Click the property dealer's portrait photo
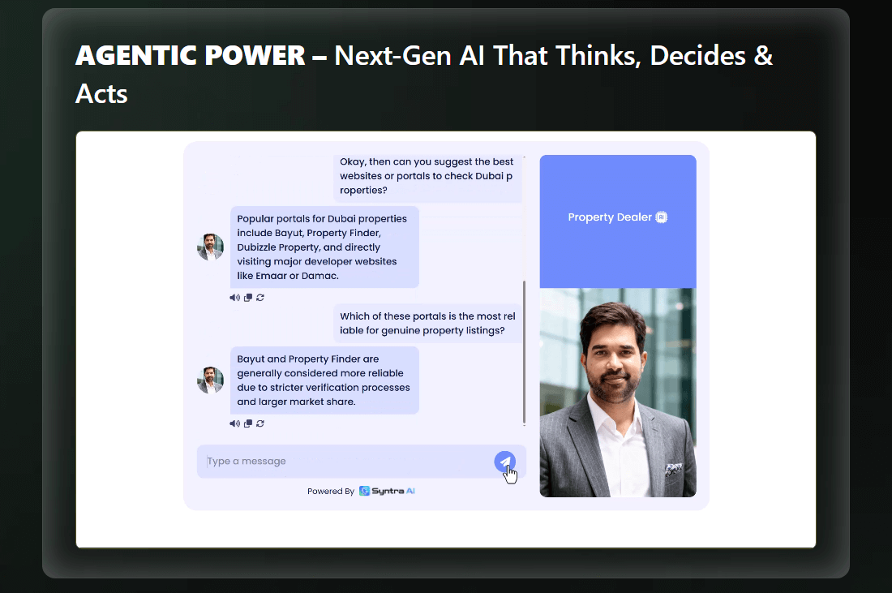The image size is (892, 593). 618,392
